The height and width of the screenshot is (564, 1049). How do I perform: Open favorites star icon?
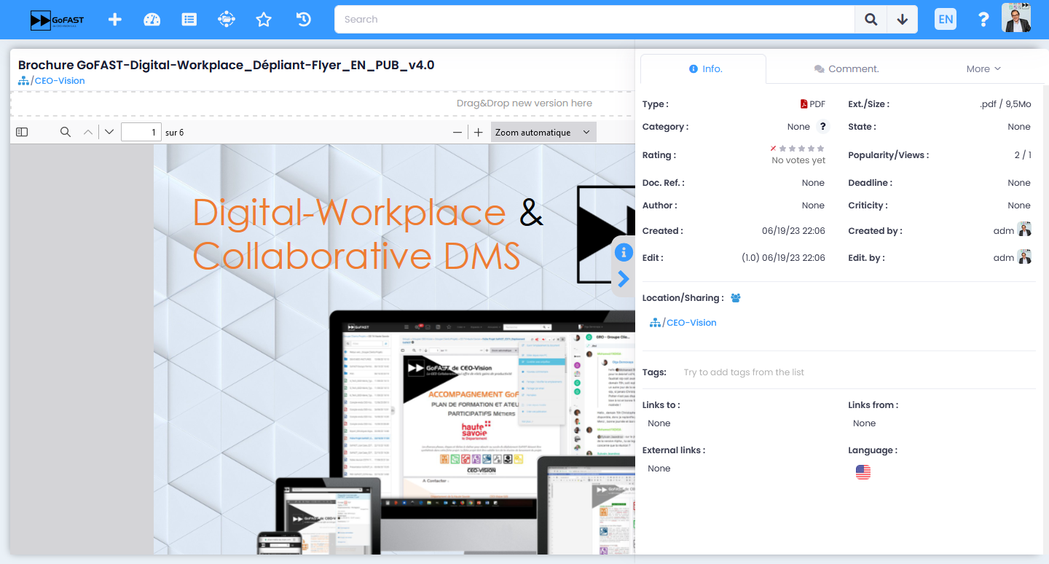[x=264, y=20]
